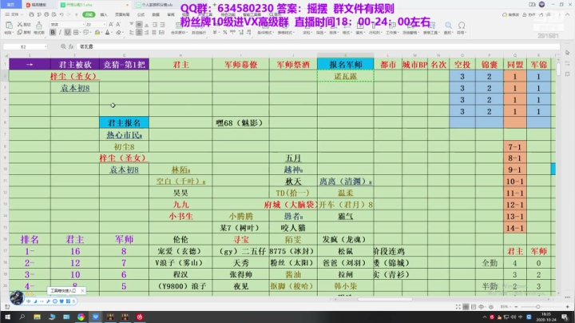
Task: Toggle Underline formatting
Action: 67,32
